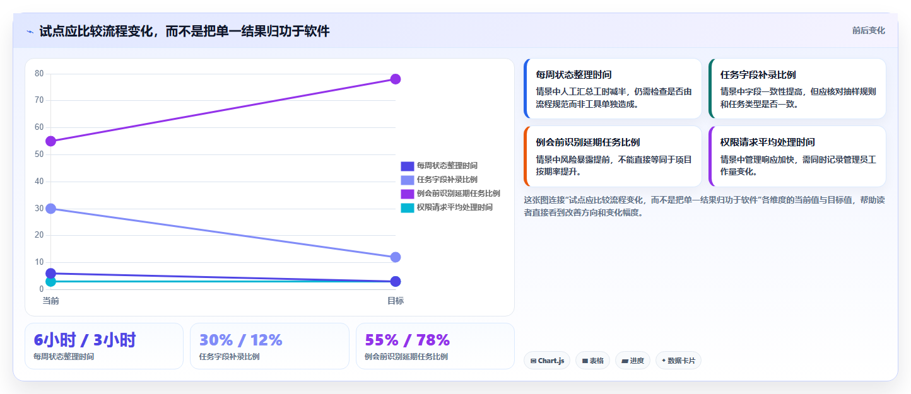Click the lightning icon beside the title

tap(30, 32)
